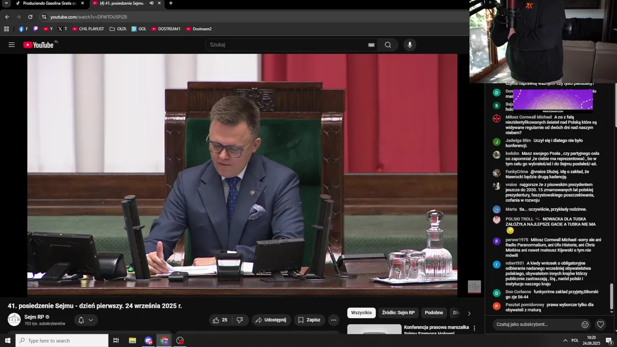Viewport: 617px width, 347px height.
Task: Open Sejm RP channel avatar
Action: pos(14,320)
